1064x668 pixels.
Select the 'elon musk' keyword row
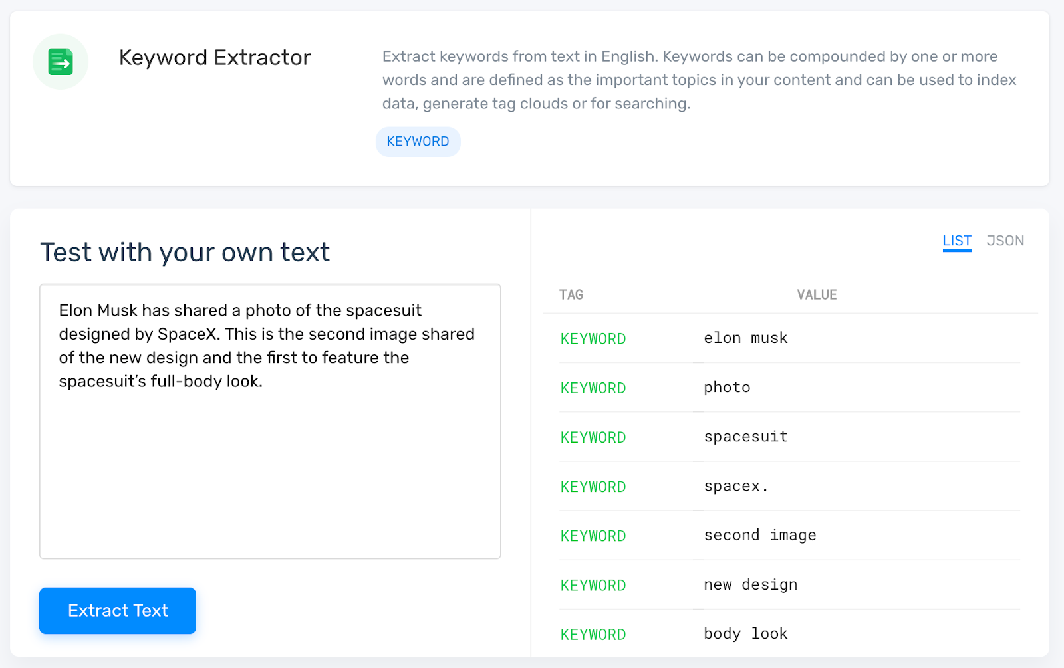point(745,338)
